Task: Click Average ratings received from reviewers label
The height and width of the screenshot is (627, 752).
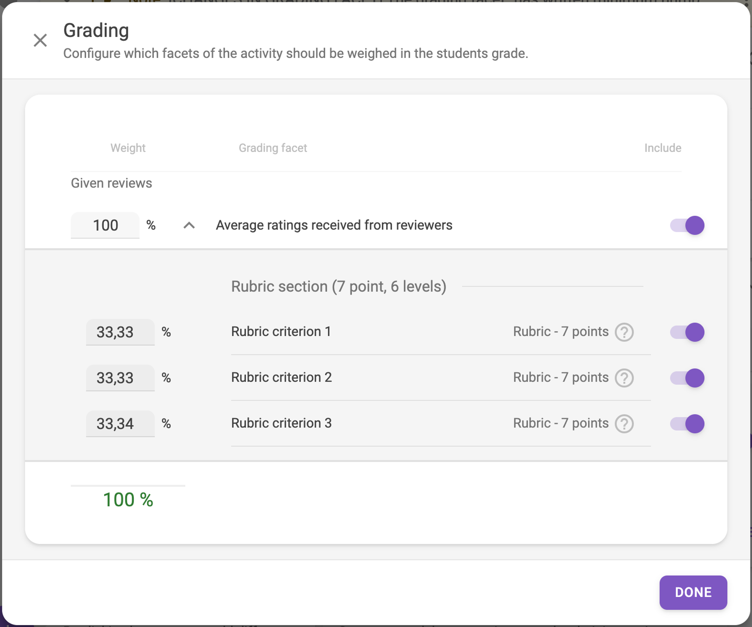Action: [x=334, y=225]
